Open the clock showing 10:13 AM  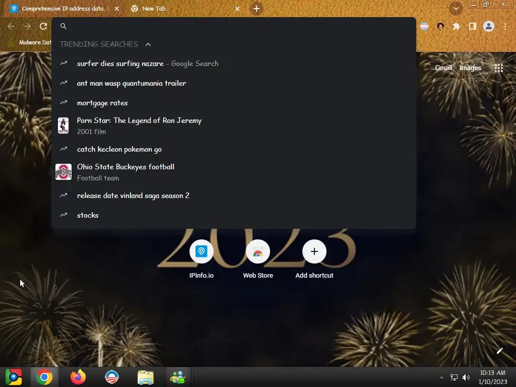click(x=493, y=377)
